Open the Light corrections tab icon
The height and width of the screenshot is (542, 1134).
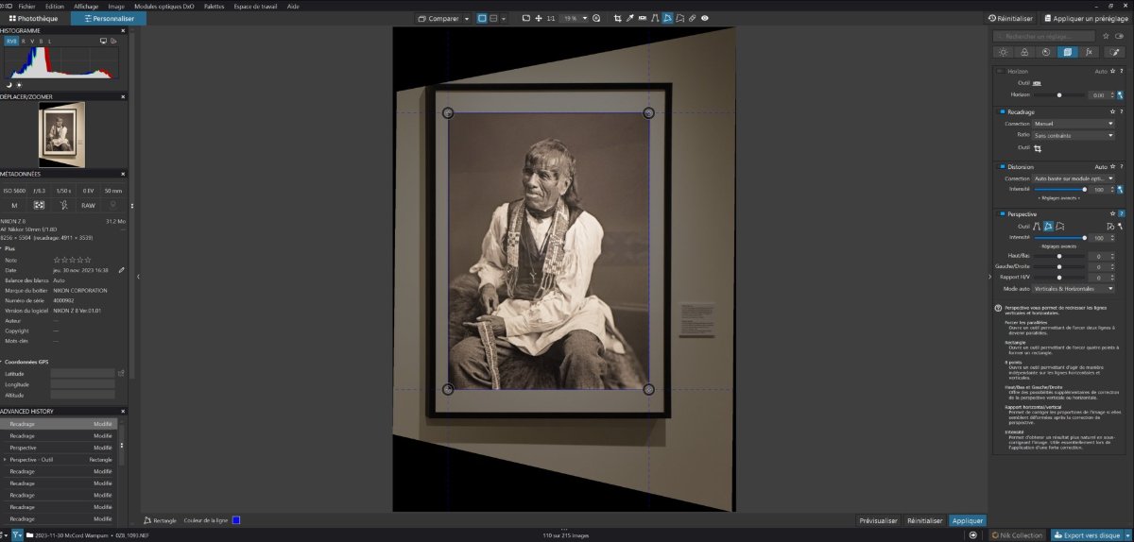coord(1003,52)
